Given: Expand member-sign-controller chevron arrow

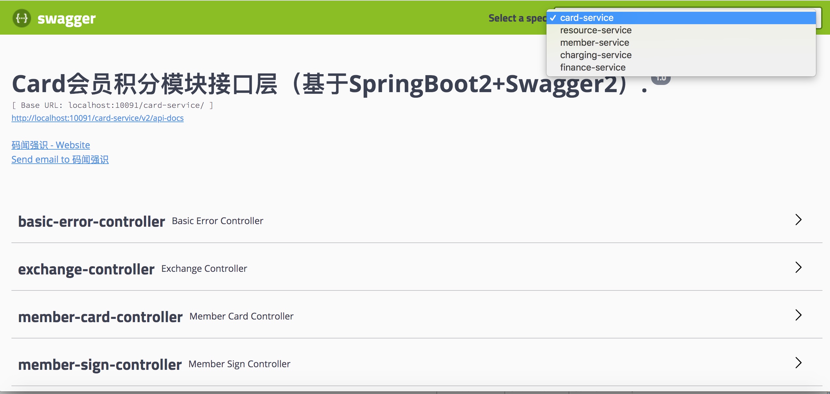Looking at the screenshot, I should tap(798, 363).
